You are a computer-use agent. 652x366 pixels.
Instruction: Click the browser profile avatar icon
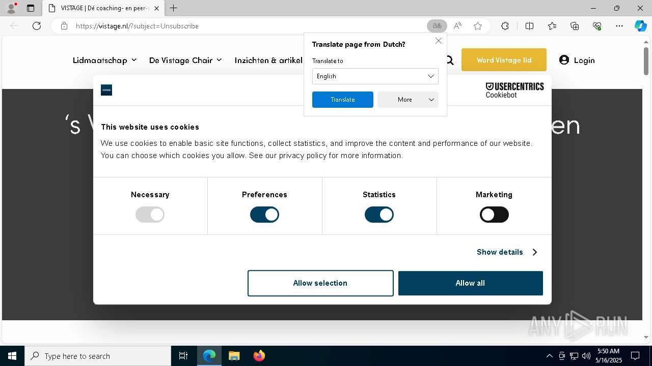(11, 8)
